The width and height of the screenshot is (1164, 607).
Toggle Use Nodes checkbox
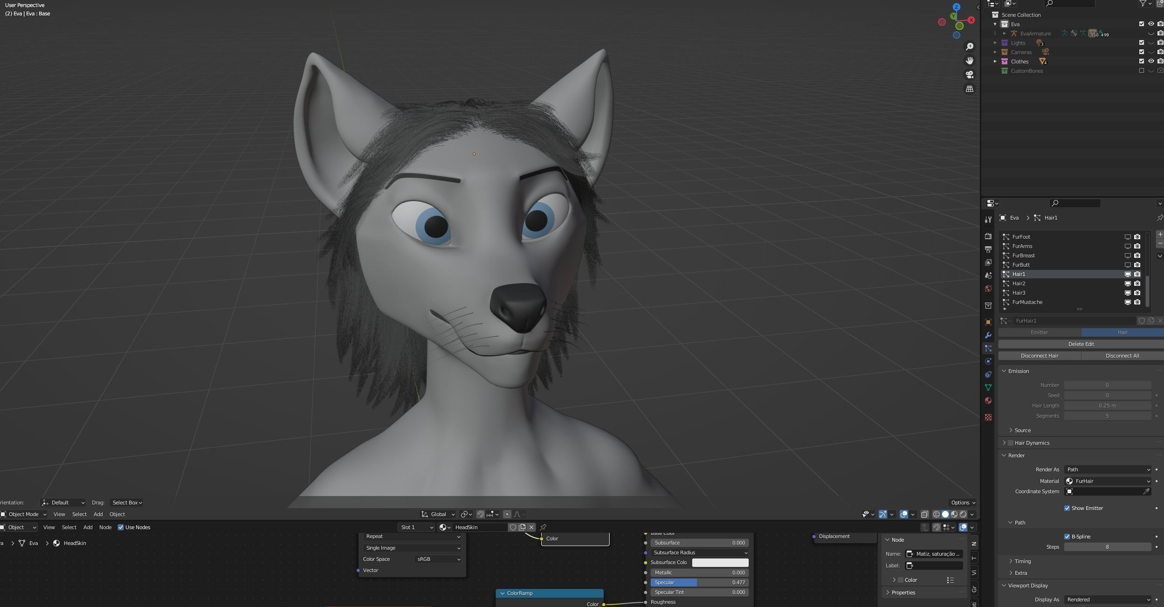pos(121,527)
